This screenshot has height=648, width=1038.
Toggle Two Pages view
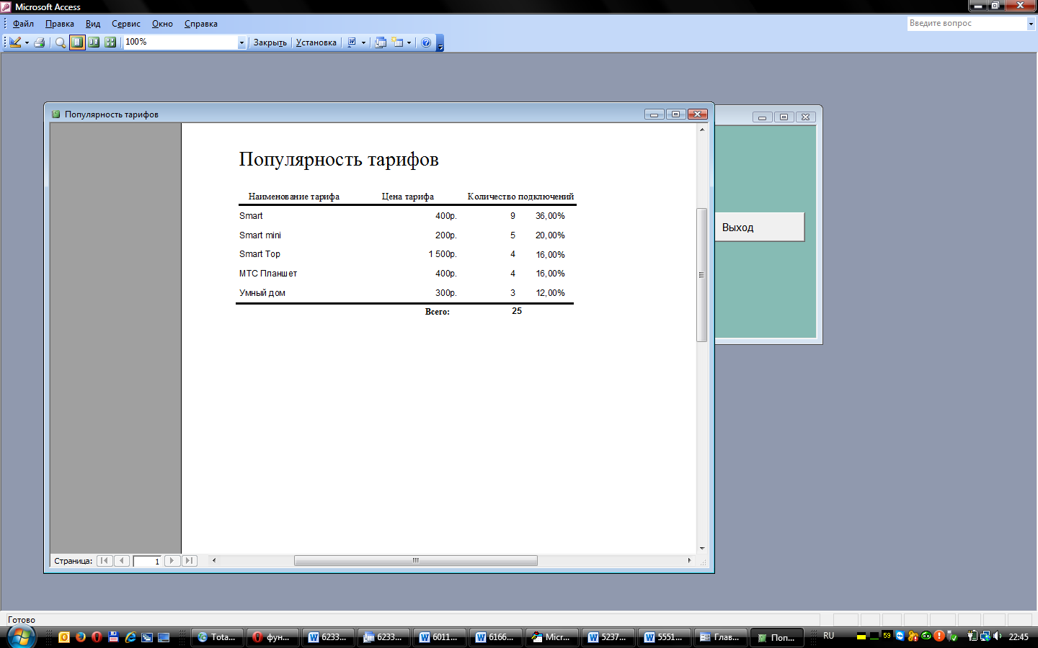tap(94, 42)
